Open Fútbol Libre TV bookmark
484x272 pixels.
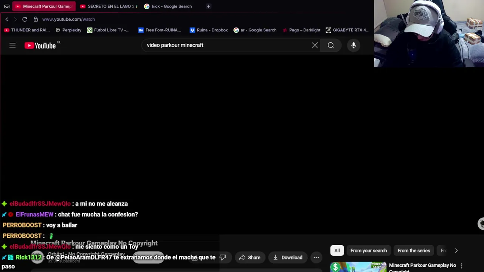pyautogui.click(x=108, y=30)
